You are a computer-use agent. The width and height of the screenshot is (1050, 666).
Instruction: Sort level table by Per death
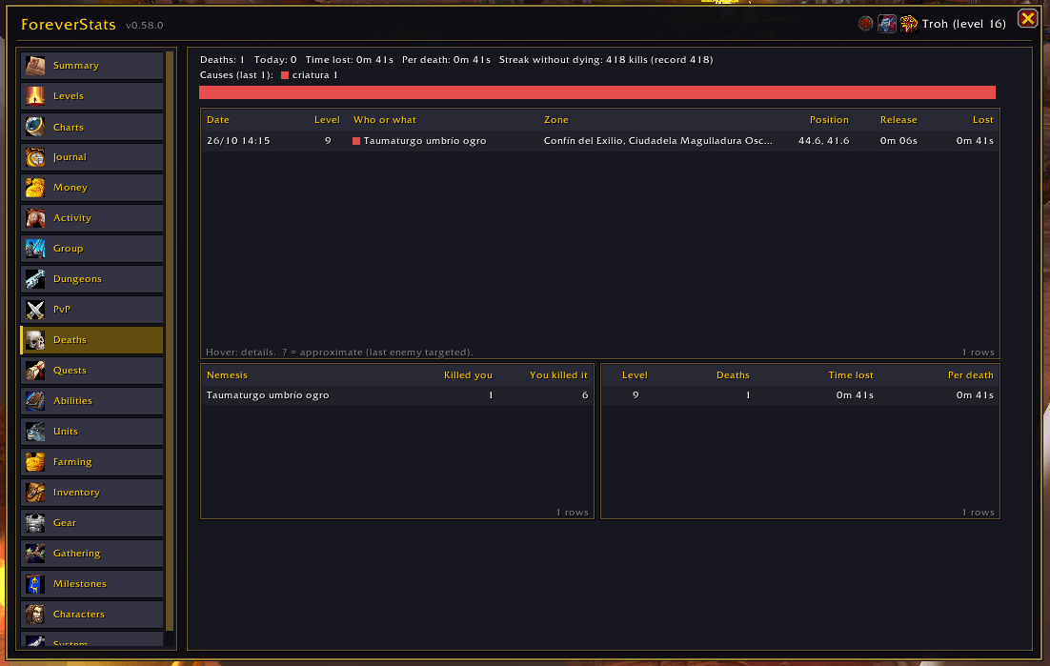pos(970,374)
